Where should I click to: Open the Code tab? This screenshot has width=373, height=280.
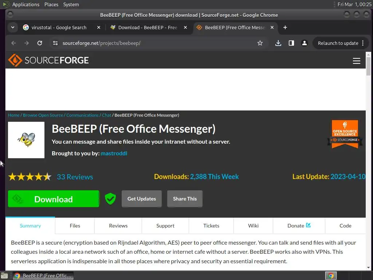tap(345, 225)
